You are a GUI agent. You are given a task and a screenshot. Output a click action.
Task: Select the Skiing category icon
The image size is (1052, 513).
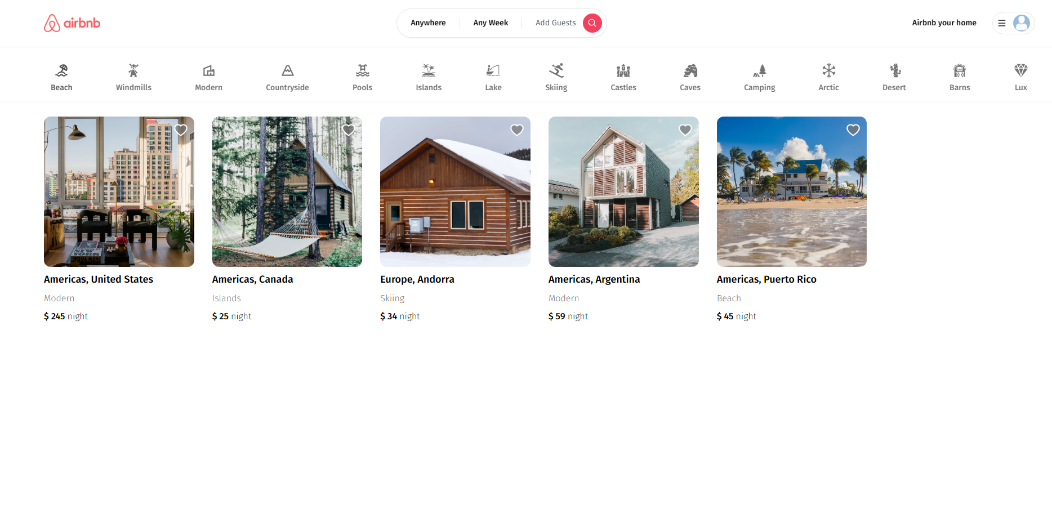click(x=556, y=70)
